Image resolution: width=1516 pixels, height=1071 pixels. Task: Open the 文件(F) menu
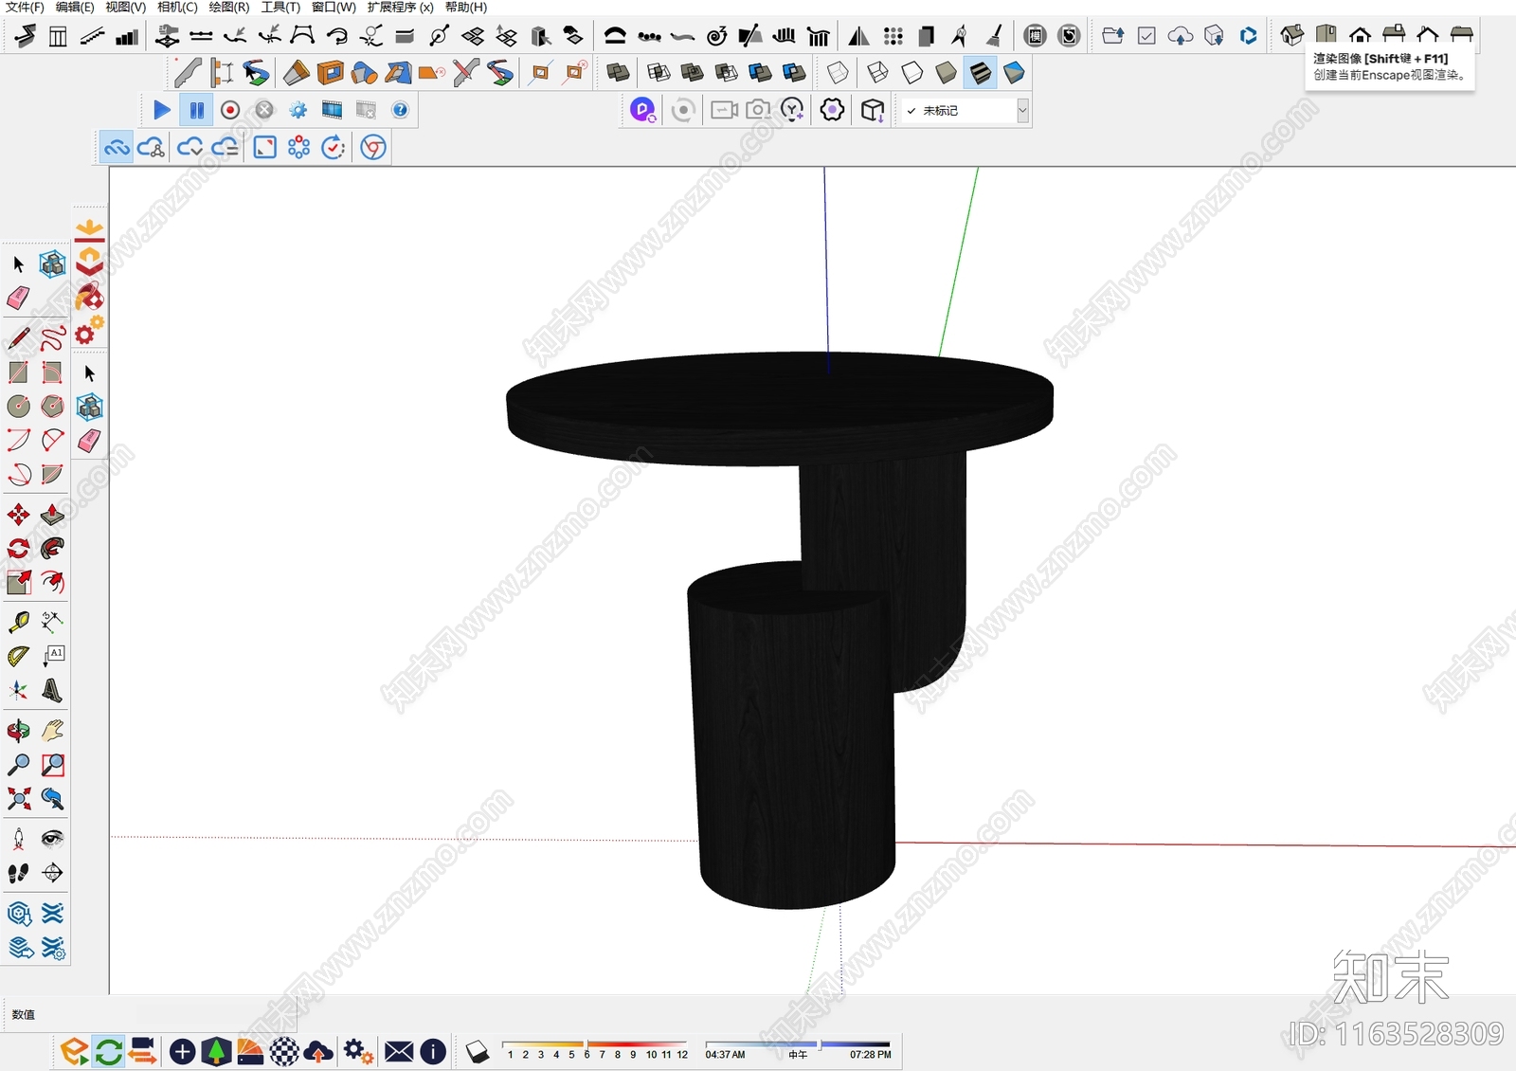[25, 7]
